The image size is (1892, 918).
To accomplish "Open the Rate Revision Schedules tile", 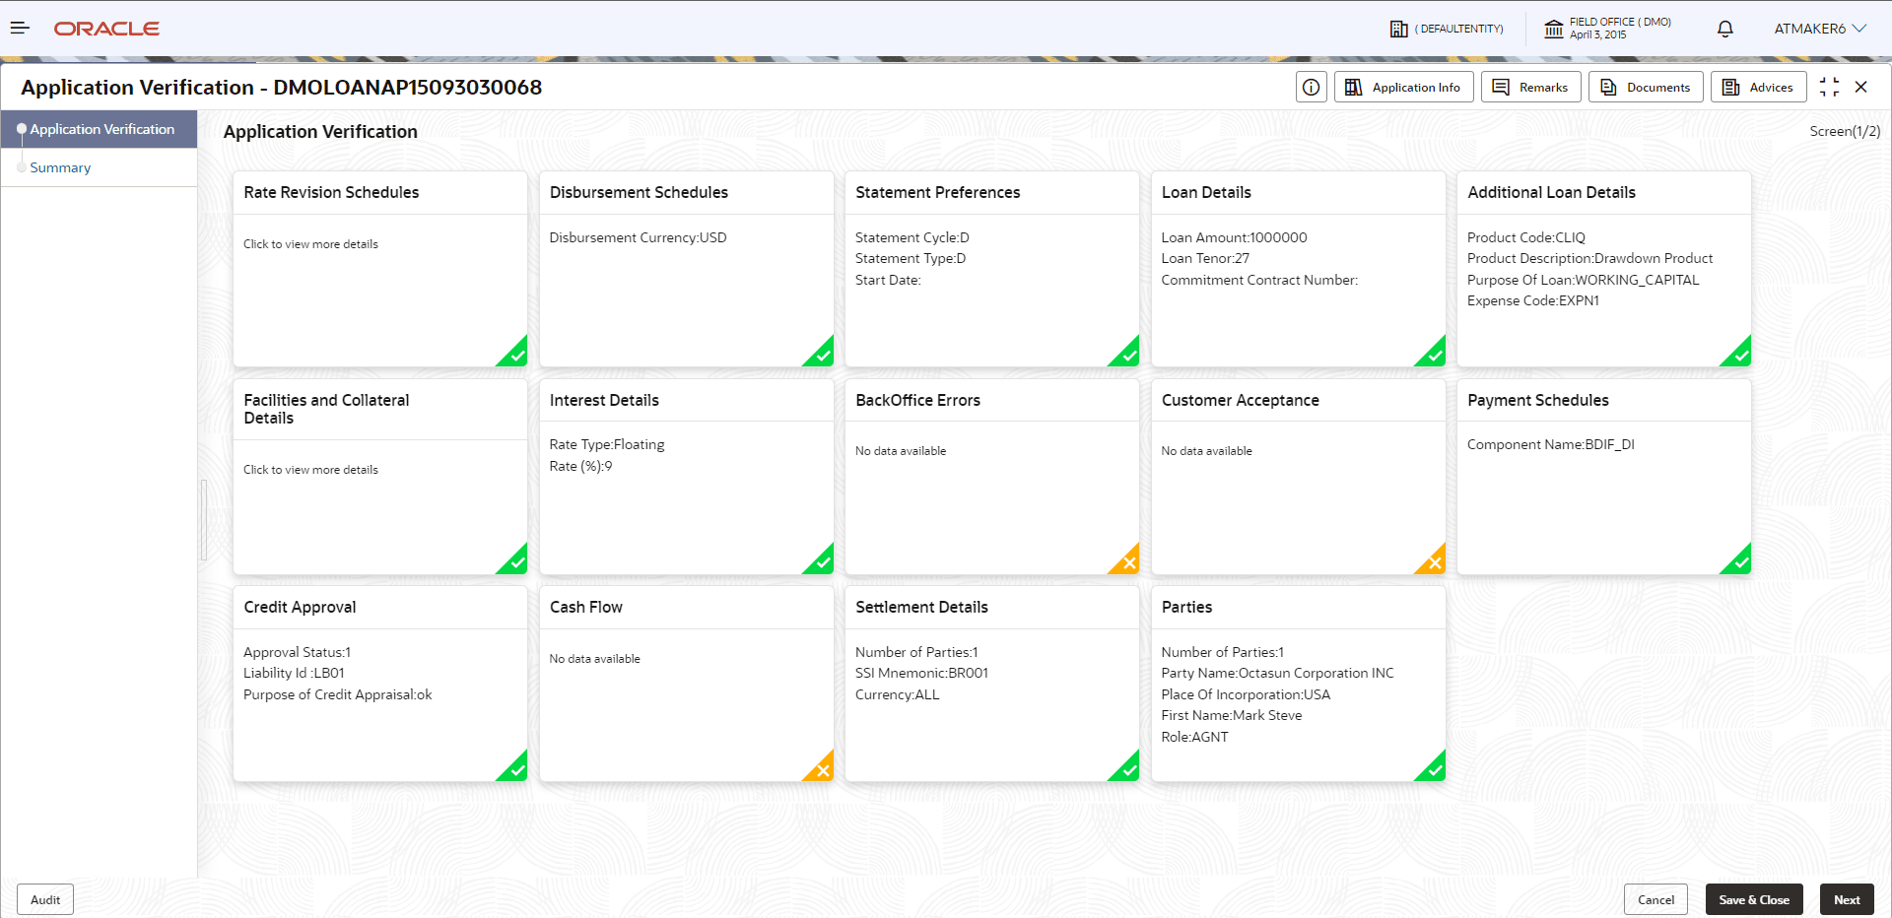I will pos(380,269).
